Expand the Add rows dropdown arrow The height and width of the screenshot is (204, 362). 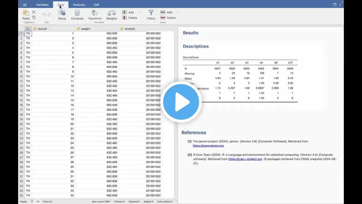coord(177,12)
